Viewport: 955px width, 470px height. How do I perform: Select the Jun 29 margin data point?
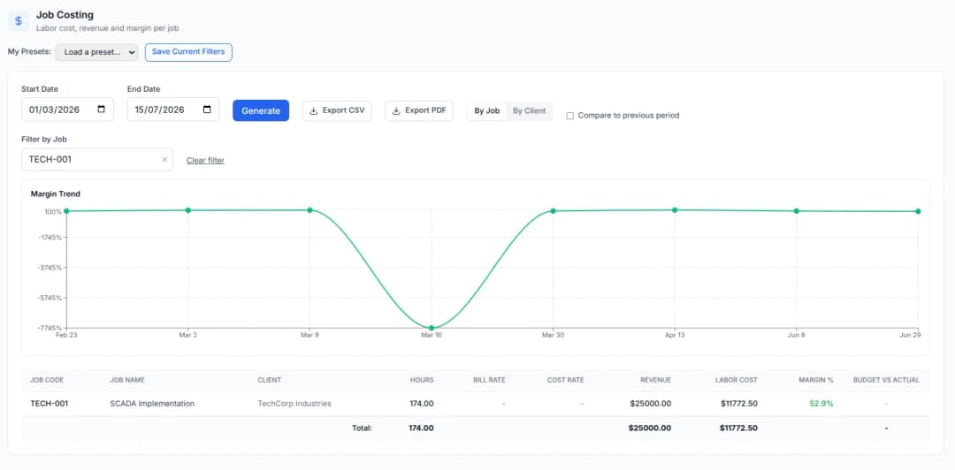(918, 211)
